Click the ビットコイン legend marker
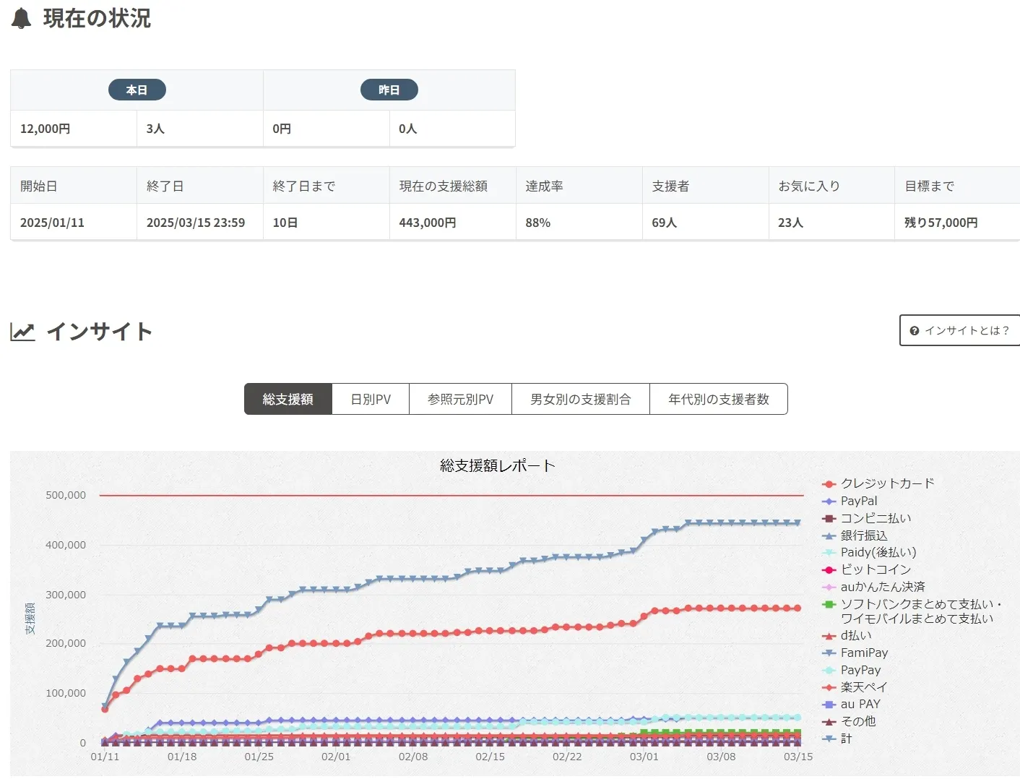Screen dimensions: 1020x779 [829, 569]
